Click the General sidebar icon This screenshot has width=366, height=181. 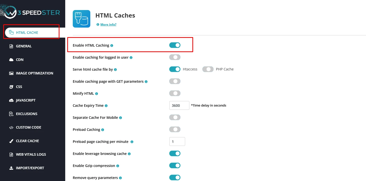11,46
